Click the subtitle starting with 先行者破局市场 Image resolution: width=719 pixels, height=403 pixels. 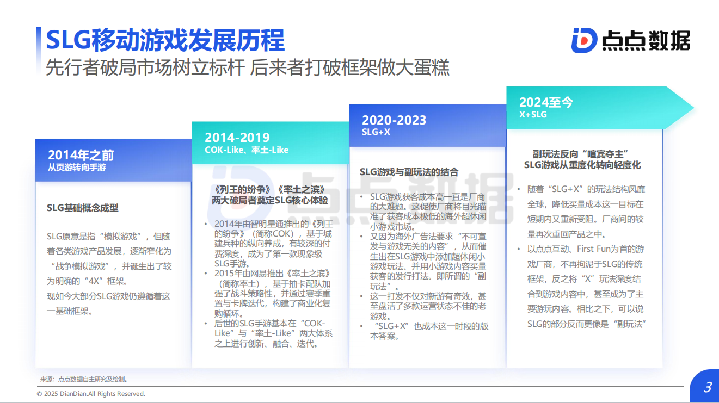pos(247,67)
